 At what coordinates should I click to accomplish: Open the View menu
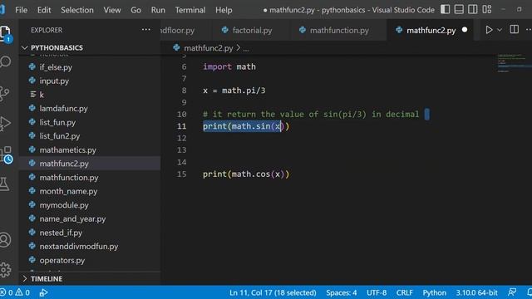[x=112, y=10]
